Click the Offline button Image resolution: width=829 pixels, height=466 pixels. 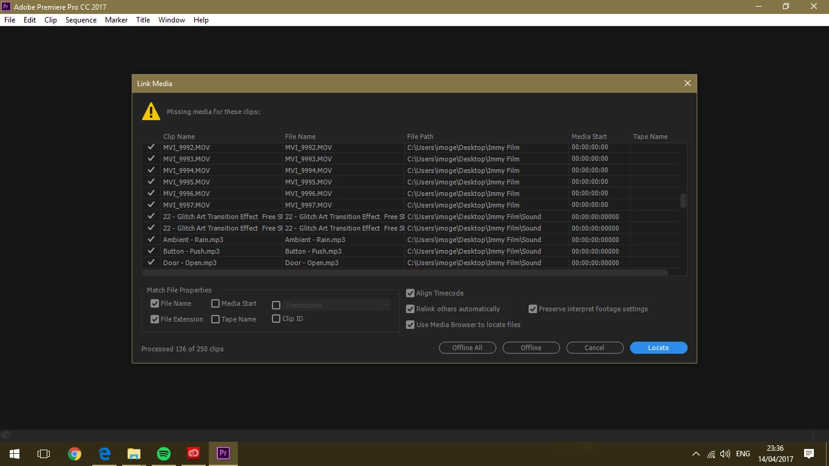[x=531, y=348]
